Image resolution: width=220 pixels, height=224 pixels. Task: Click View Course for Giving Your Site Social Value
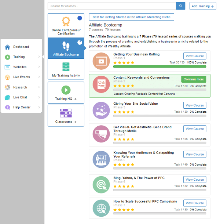[195, 105]
